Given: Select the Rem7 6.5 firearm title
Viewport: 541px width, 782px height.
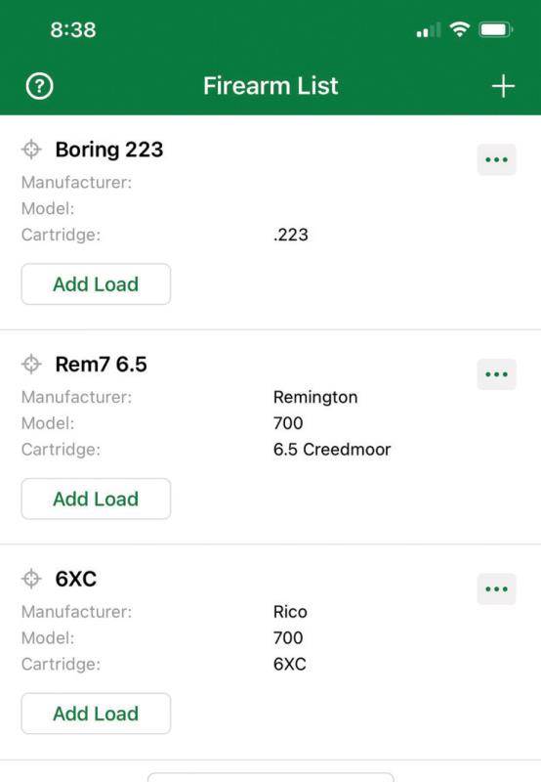Looking at the screenshot, I should pos(102,364).
